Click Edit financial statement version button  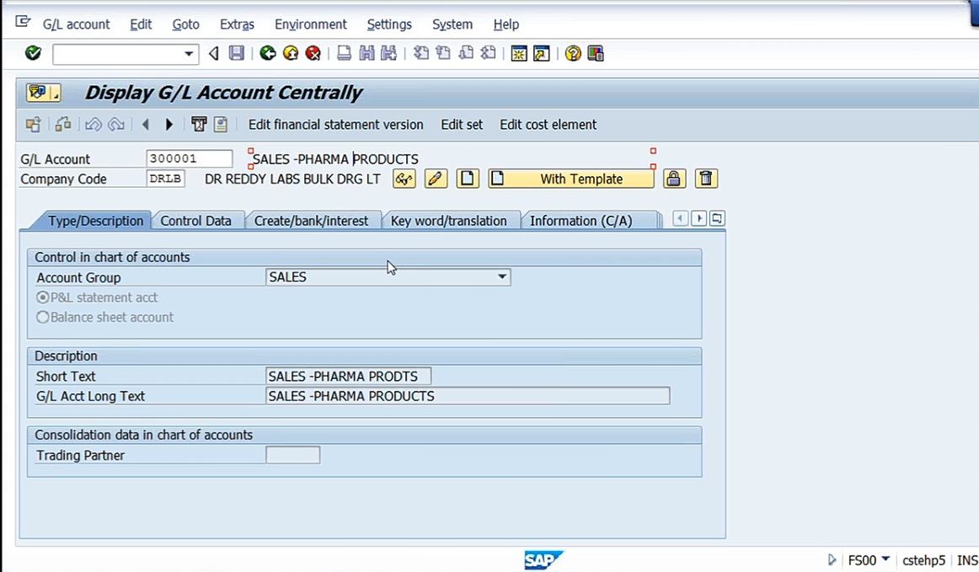coord(336,125)
